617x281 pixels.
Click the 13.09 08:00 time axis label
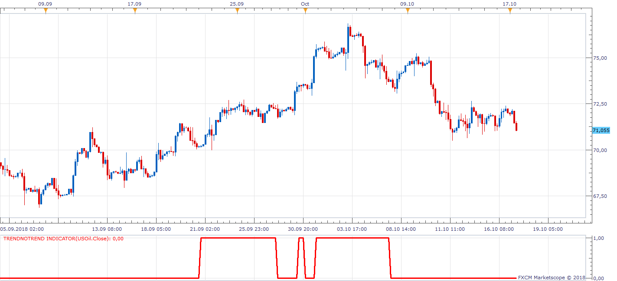(108, 229)
